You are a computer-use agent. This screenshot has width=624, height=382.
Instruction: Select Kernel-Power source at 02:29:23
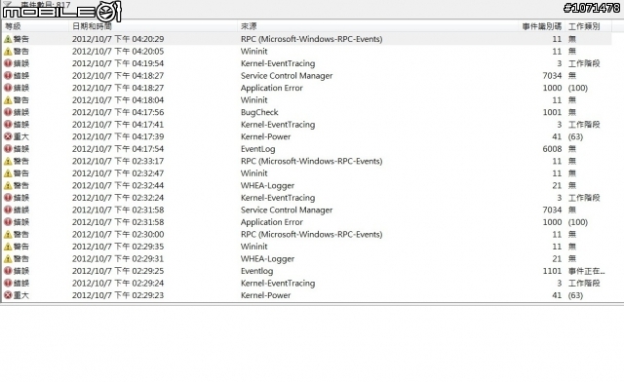(x=265, y=295)
